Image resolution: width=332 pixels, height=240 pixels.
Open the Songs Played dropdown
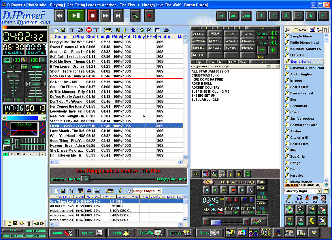point(159,191)
